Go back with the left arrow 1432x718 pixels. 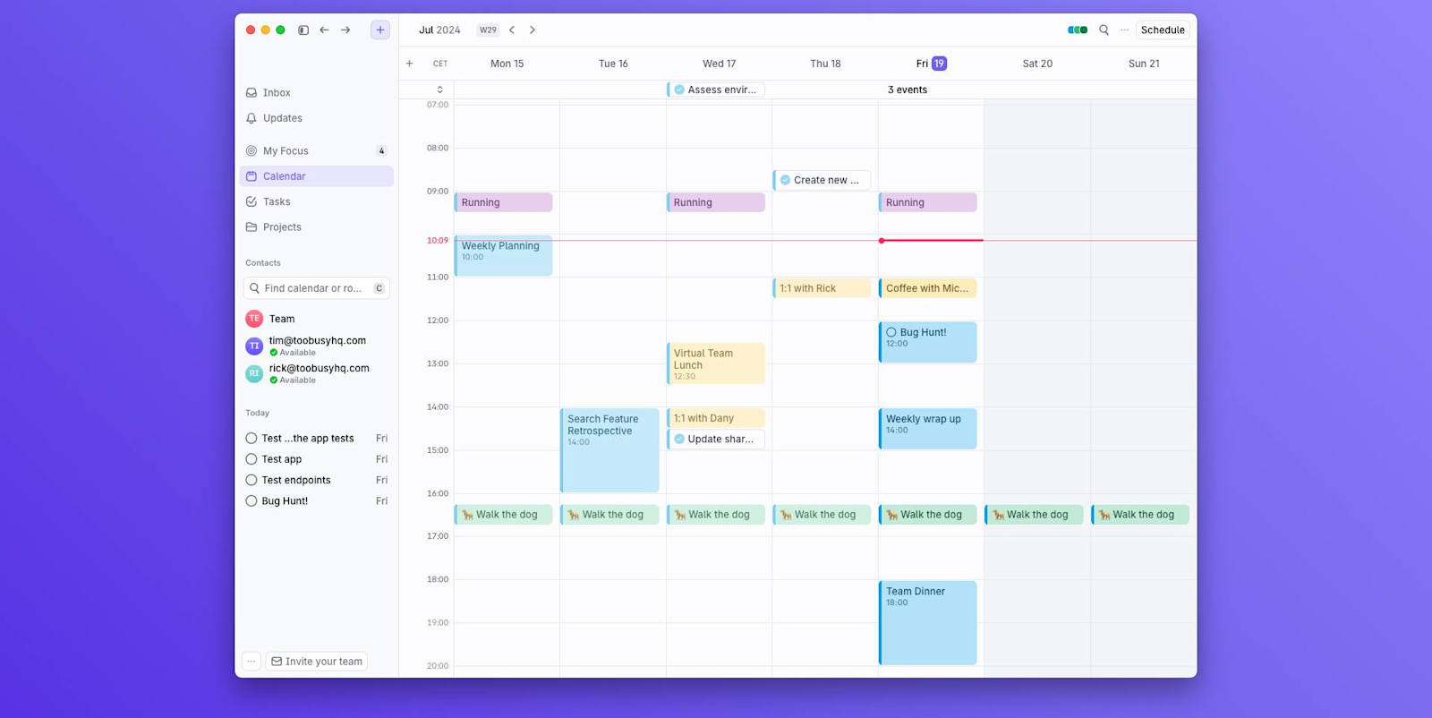point(324,30)
